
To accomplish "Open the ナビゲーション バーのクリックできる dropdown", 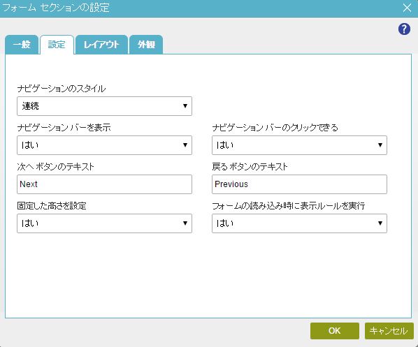I will pyautogui.click(x=299, y=145).
